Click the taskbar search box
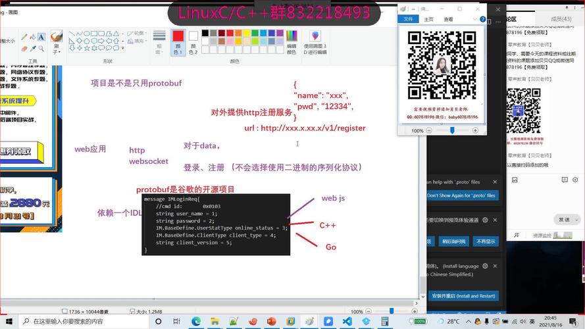 [x=84, y=321]
